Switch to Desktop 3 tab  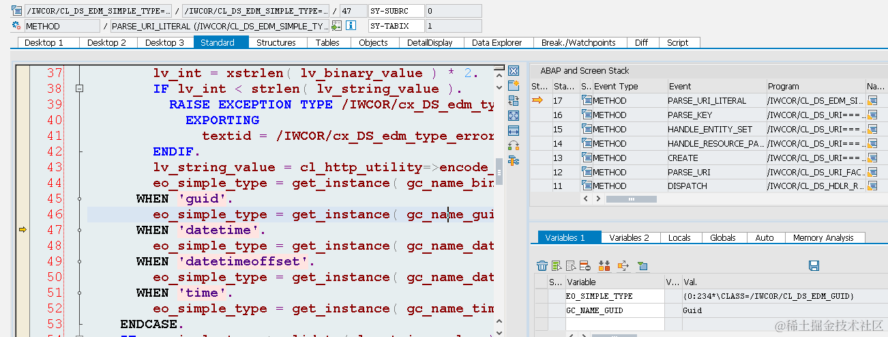pyautogui.click(x=165, y=42)
